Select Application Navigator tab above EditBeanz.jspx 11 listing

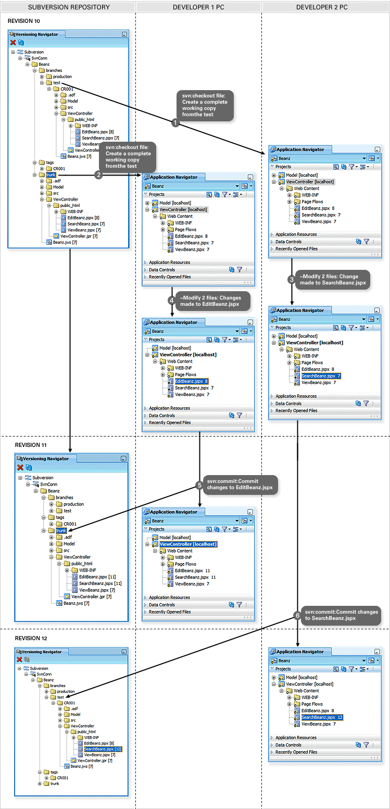pos(173,512)
